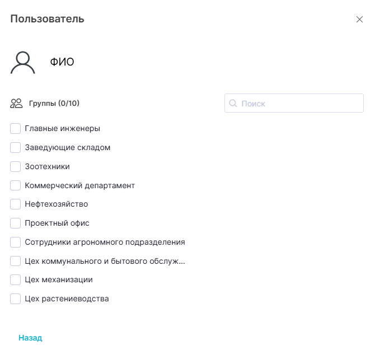The width and height of the screenshot is (375, 359).
Task: Tick the Зоотехники checkbox
Action: pyautogui.click(x=16, y=166)
